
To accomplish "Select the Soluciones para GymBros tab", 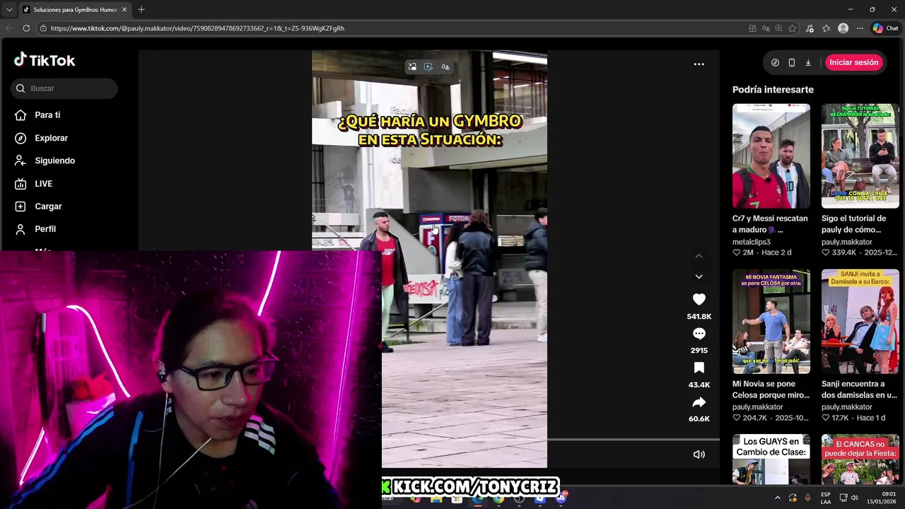I will (75, 10).
